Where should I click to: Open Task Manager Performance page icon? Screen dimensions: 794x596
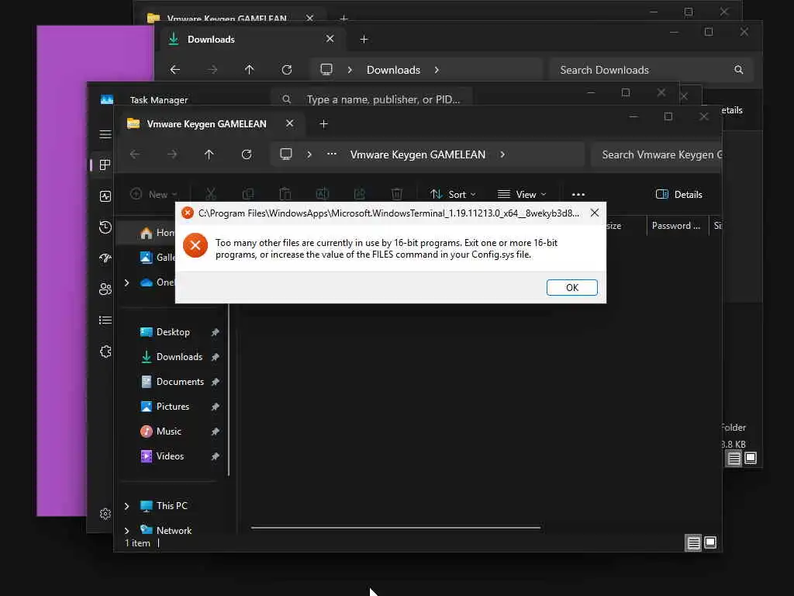coord(105,196)
